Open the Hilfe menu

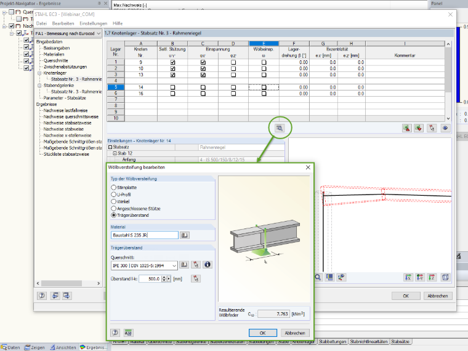pyautogui.click(x=118, y=23)
